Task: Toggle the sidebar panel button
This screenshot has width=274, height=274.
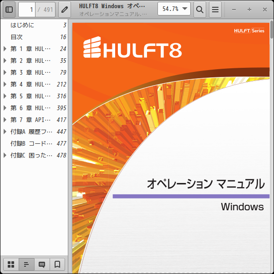Action: [9, 10]
